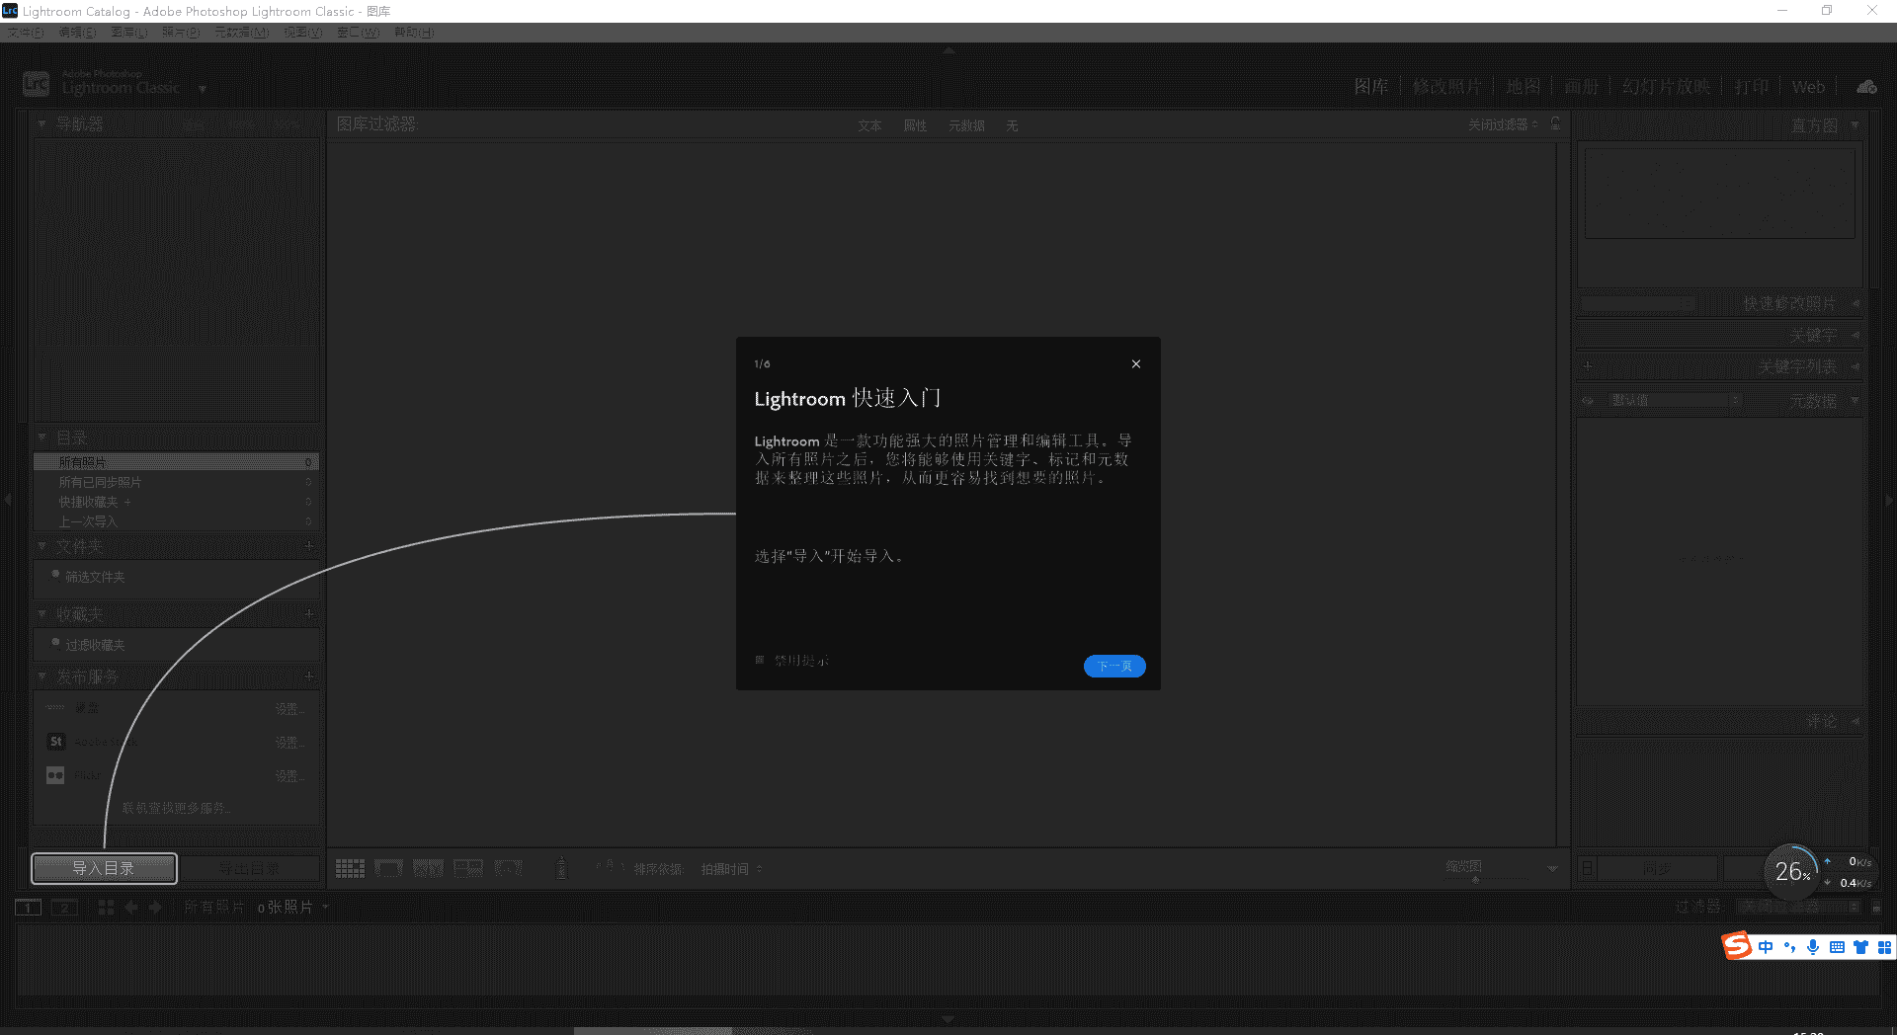Check the 禁用提示 checkbox in dialog
The width and height of the screenshot is (1897, 1035).
pos(759,660)
